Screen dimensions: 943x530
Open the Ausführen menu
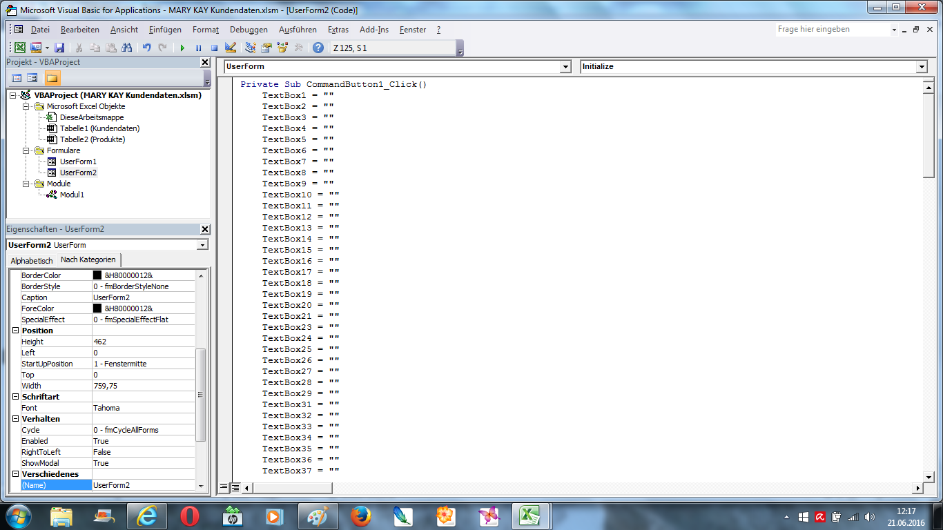click(298, 30)
